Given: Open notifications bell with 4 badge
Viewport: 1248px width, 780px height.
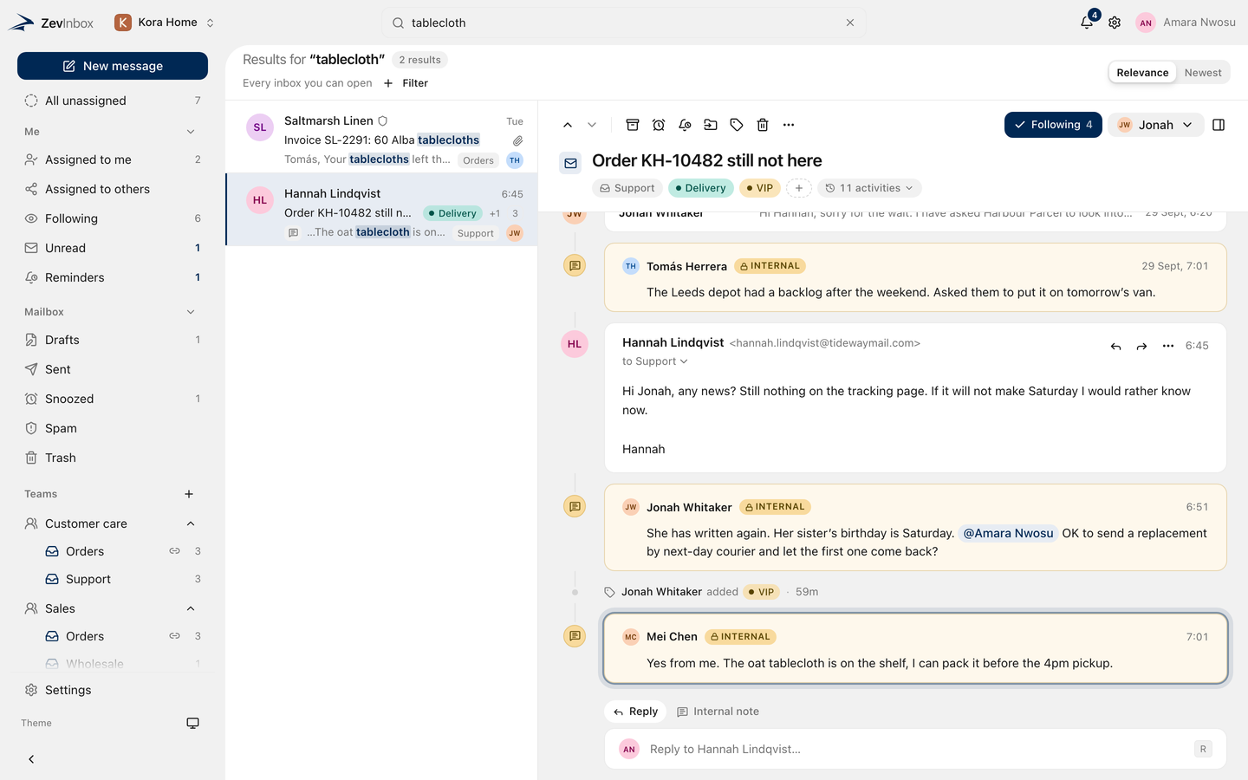Looking at the screenshot, I should coord(1087,23).
